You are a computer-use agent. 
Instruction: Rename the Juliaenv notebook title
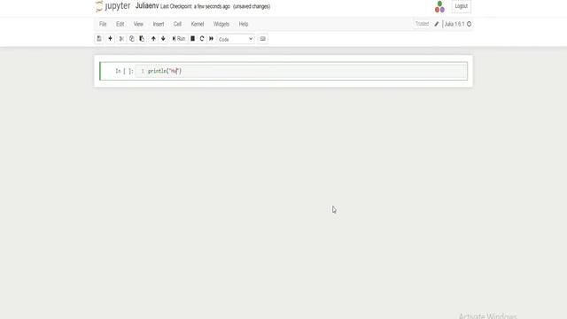pyautogui.click(x=147, y=6)
